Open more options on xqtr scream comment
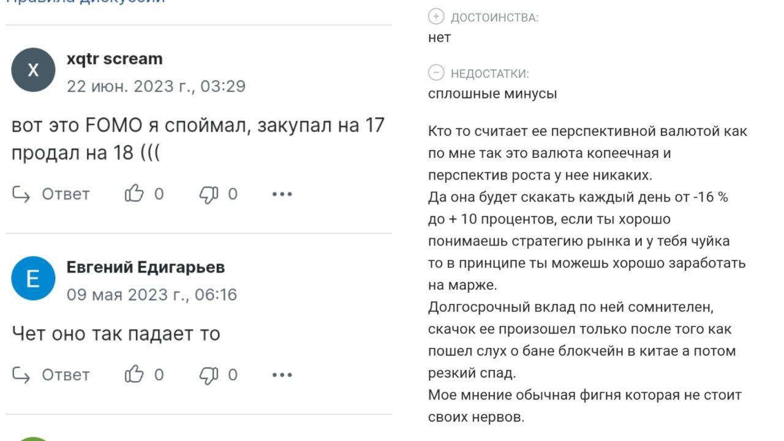Screen dimensions: 784x441 click(x=282, y=194)
